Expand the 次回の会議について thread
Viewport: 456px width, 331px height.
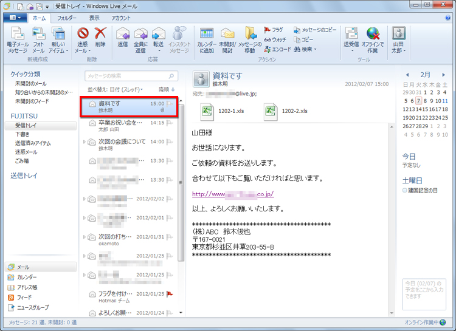click(x=85, y=142)
